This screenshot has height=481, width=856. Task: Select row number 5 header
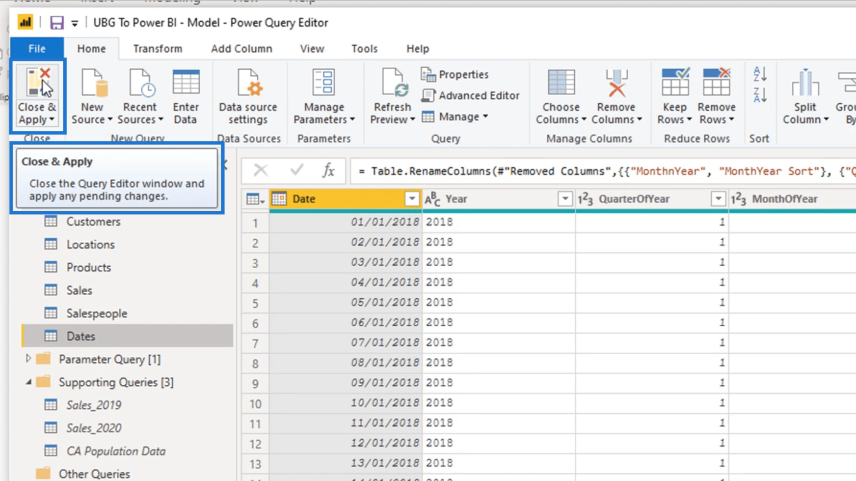tap(255, 303)
